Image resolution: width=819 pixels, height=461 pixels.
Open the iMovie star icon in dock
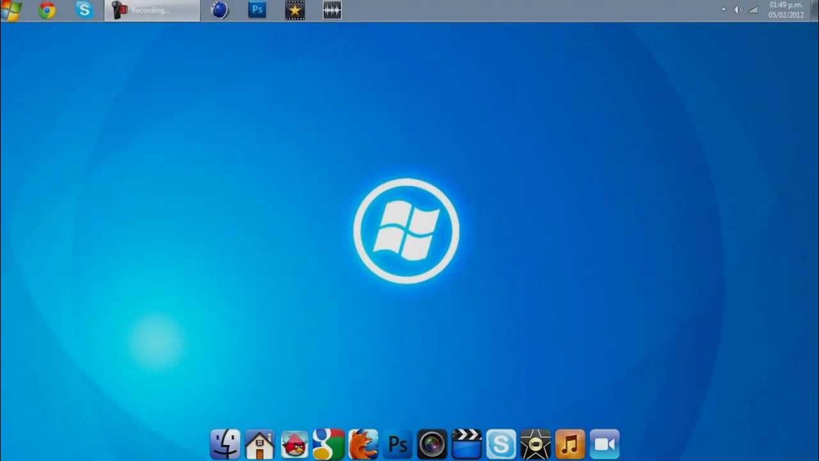(536, 444)
